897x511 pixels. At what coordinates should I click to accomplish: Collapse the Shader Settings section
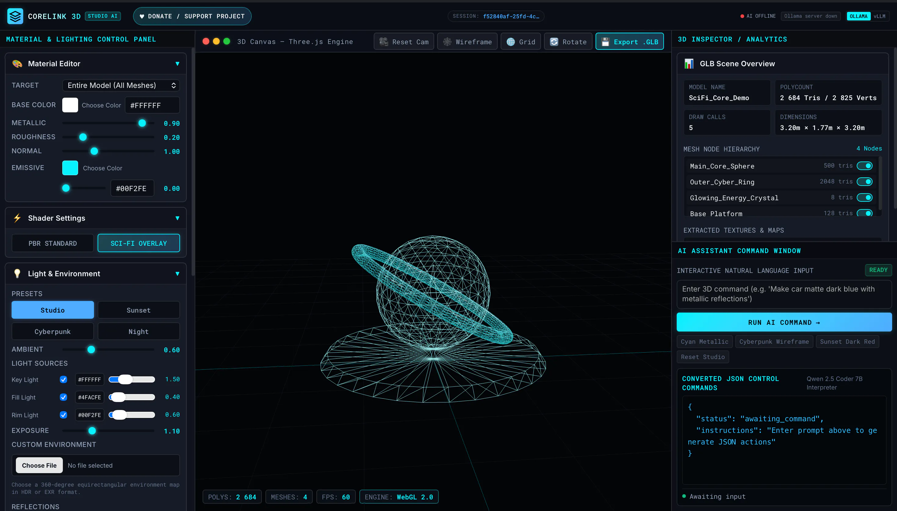click(178, 218)
